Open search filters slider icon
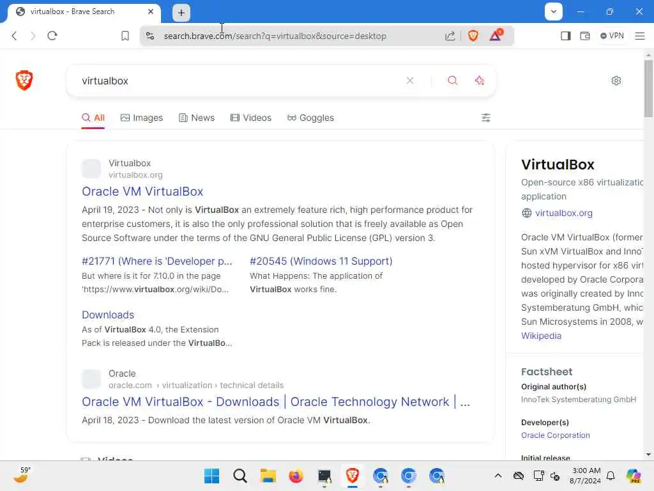This screenshot has height=491, width=654. click(x=486, y=118)
